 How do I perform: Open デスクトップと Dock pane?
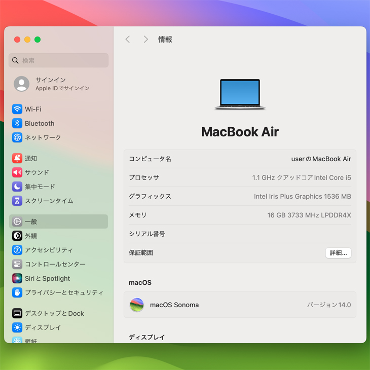pos(54,313)
